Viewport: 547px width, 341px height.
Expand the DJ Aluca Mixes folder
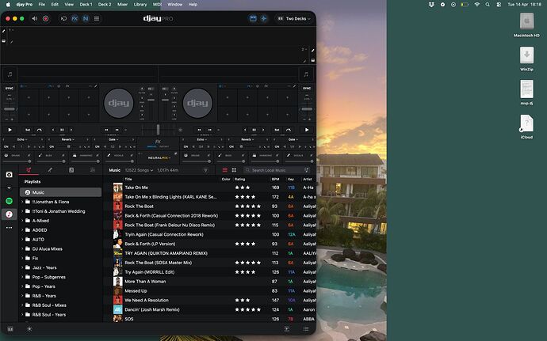coord(23,248)
